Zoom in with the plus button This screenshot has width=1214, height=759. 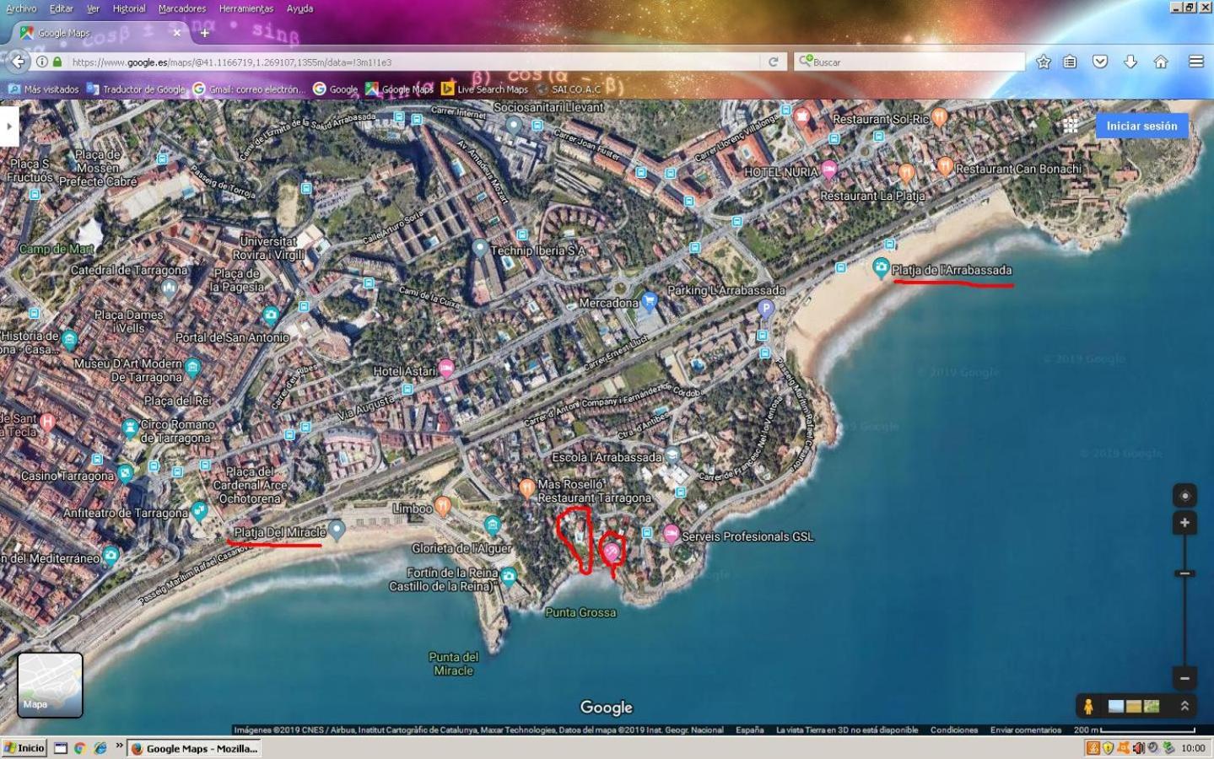pos(1184,523)
